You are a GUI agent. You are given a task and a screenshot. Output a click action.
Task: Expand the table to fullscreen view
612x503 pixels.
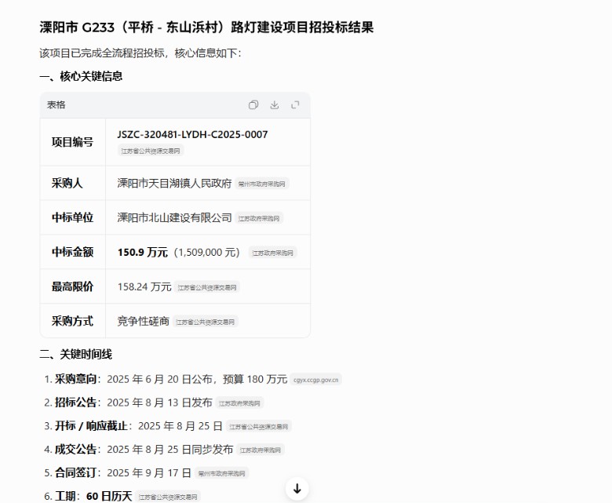tap(295, 105)
